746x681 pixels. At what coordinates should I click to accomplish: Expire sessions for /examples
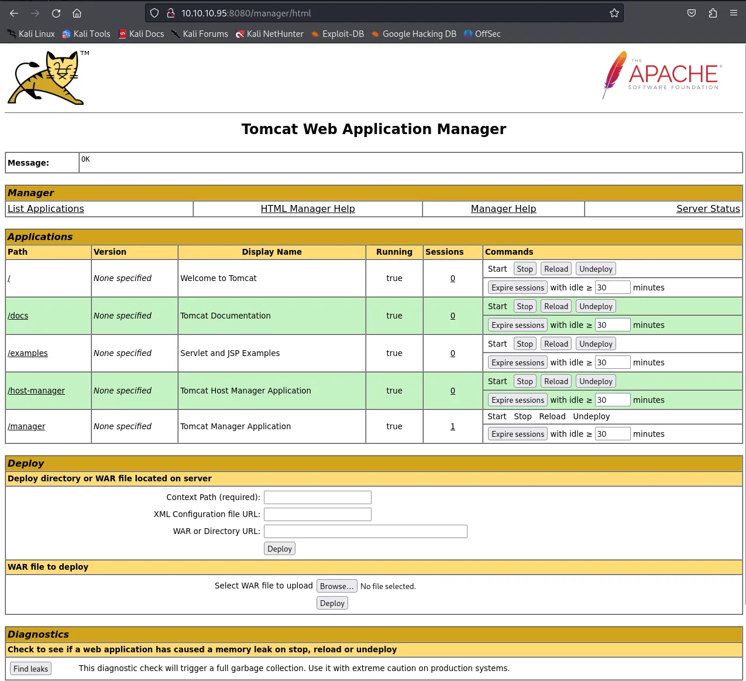point(518,362)
